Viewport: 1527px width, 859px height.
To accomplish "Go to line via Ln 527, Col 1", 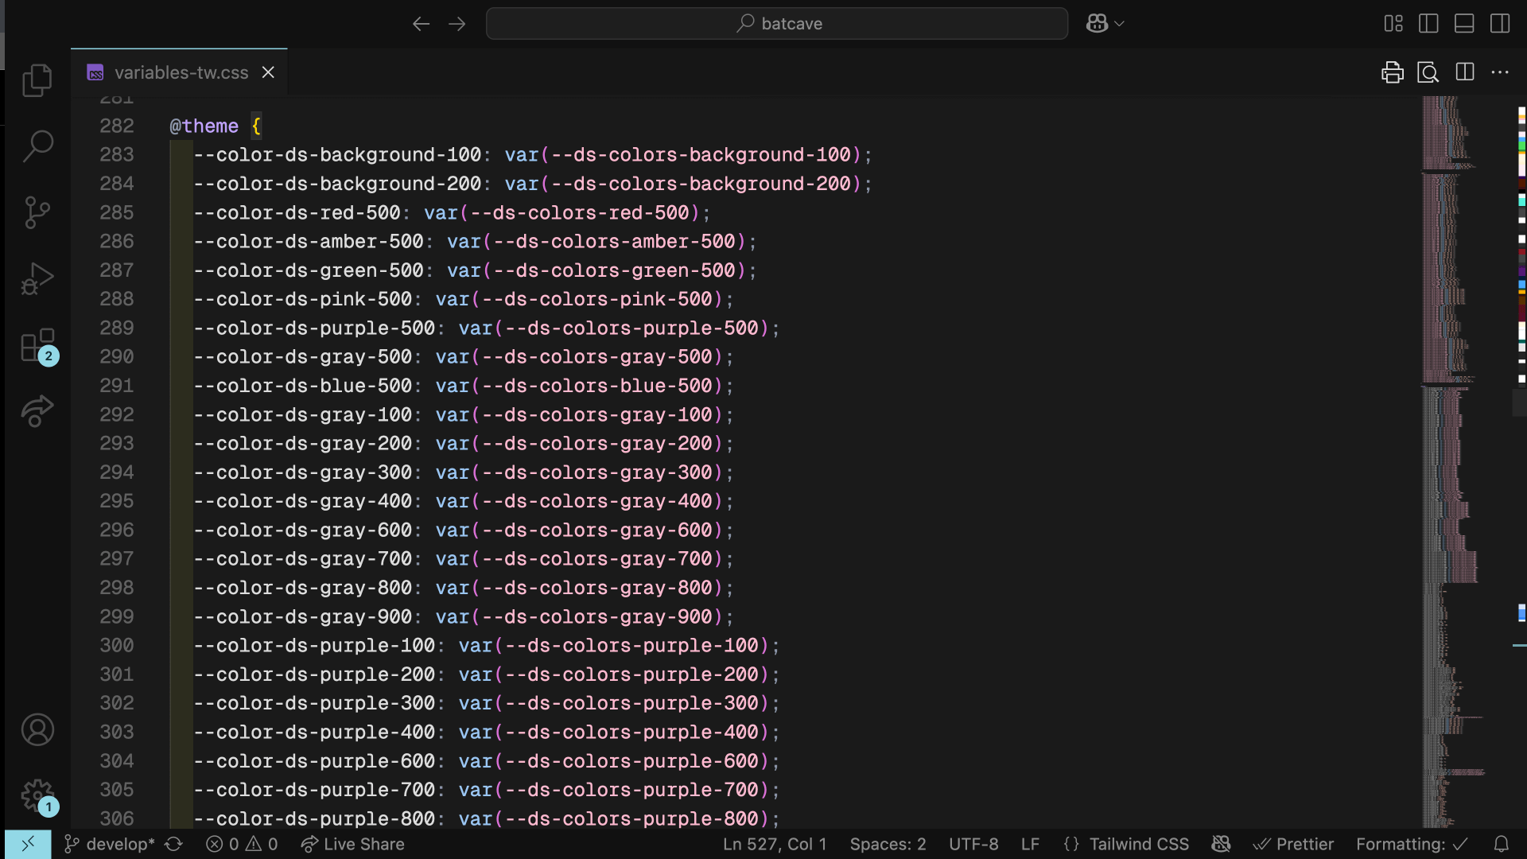I will [775, 844].
